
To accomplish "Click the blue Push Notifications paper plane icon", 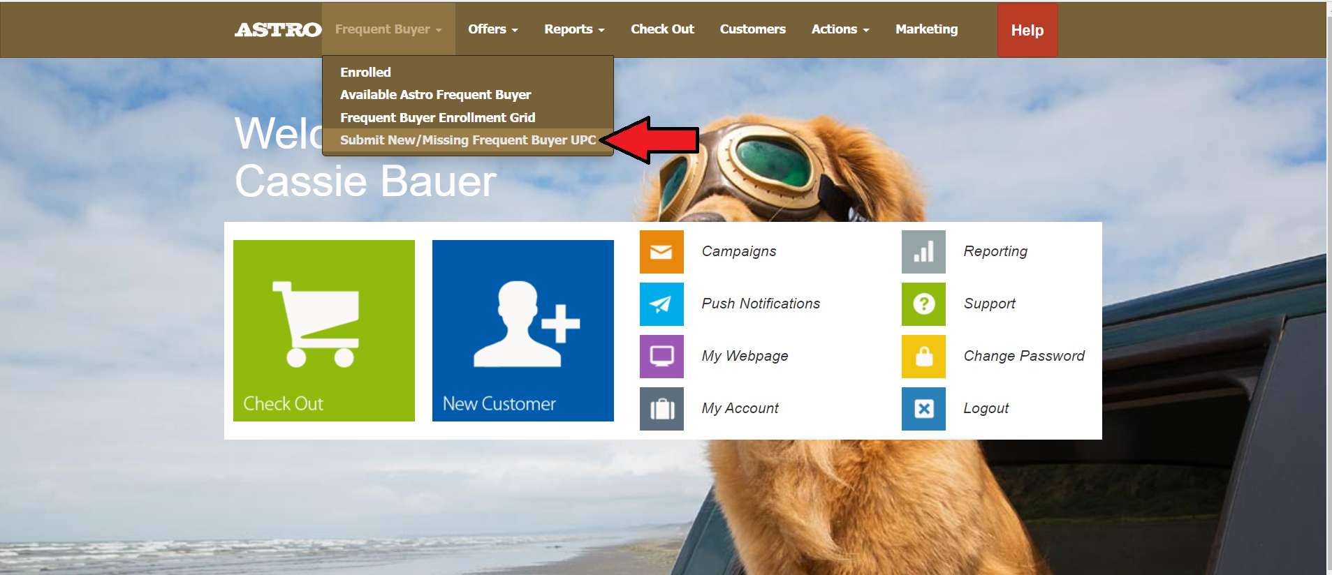I will (x=661, y=304).
